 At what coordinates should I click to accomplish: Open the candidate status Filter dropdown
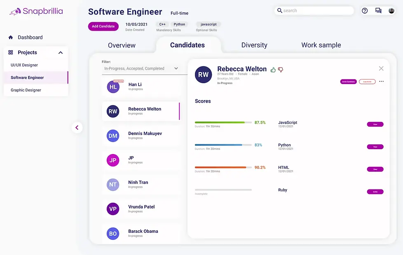(x=141, y=69)
